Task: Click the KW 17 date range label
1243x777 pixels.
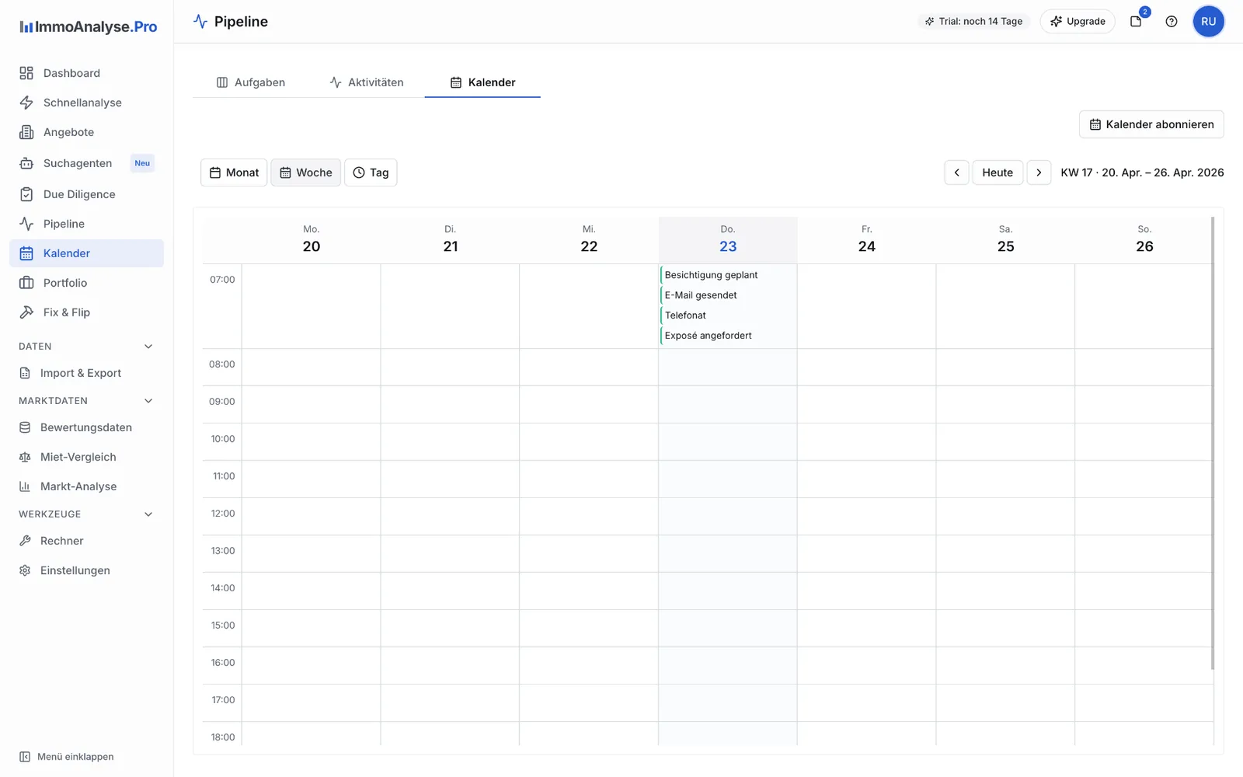Action: click(1142, 172)
